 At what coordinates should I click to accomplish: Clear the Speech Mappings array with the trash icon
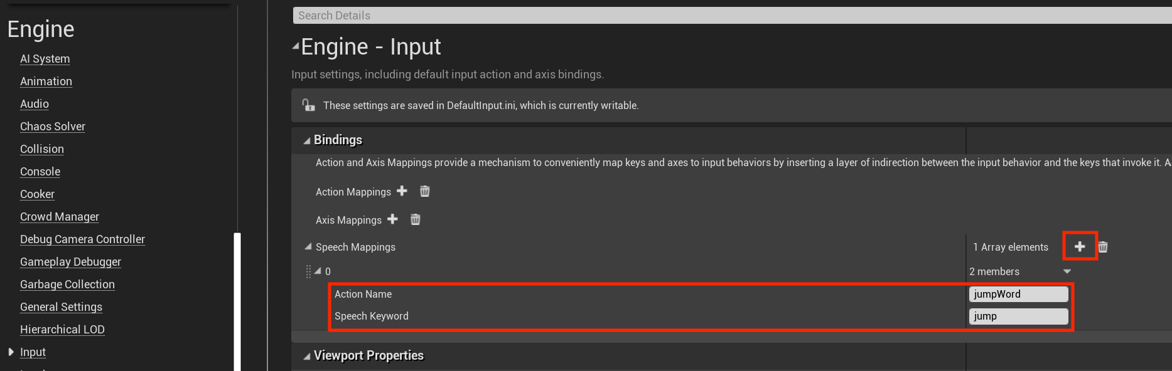pyautogui.click(x=1103, y=246)
